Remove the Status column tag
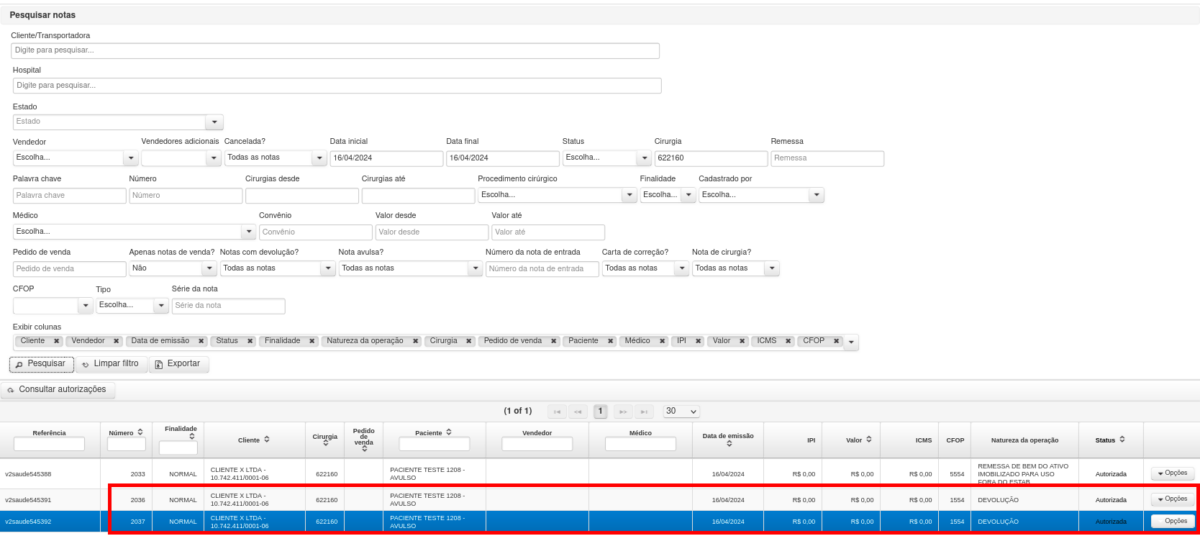 coord(250,341)
